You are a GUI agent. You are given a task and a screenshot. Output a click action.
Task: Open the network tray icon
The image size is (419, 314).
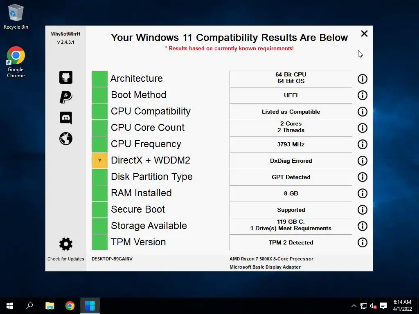tap(363, 306)
